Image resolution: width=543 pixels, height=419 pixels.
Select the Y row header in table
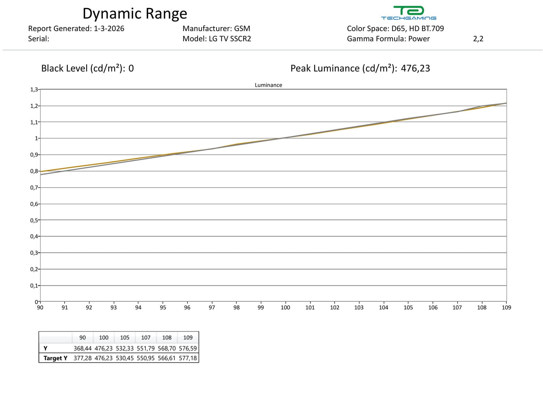[46, 349]
